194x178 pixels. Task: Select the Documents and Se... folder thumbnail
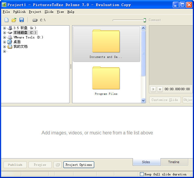[x=106, y=44]
